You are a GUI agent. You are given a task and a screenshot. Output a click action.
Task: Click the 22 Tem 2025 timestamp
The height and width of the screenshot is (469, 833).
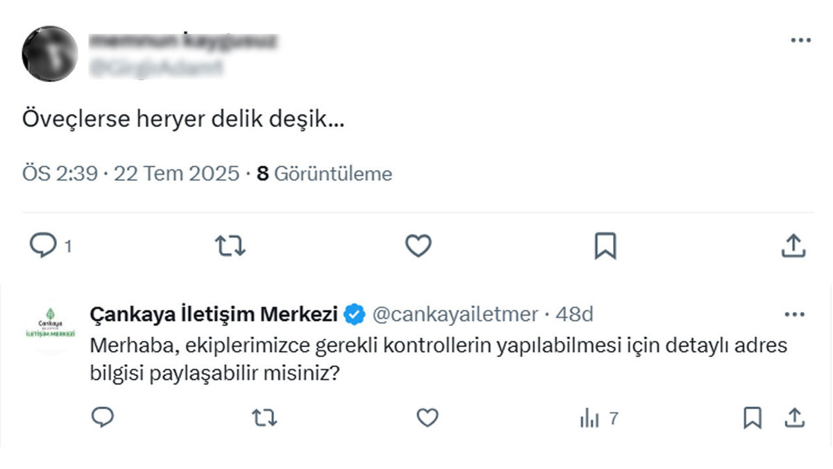[177, 174]
